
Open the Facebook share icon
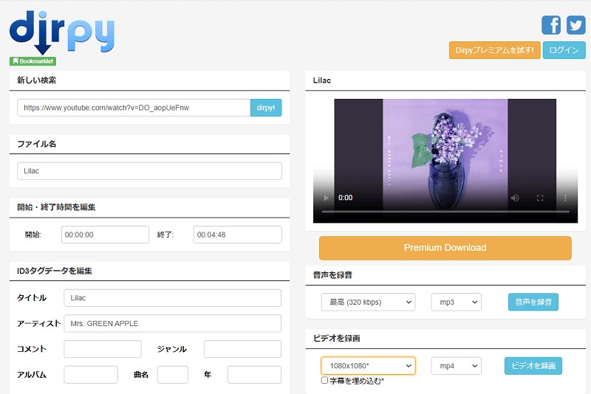tap(551, 25)
